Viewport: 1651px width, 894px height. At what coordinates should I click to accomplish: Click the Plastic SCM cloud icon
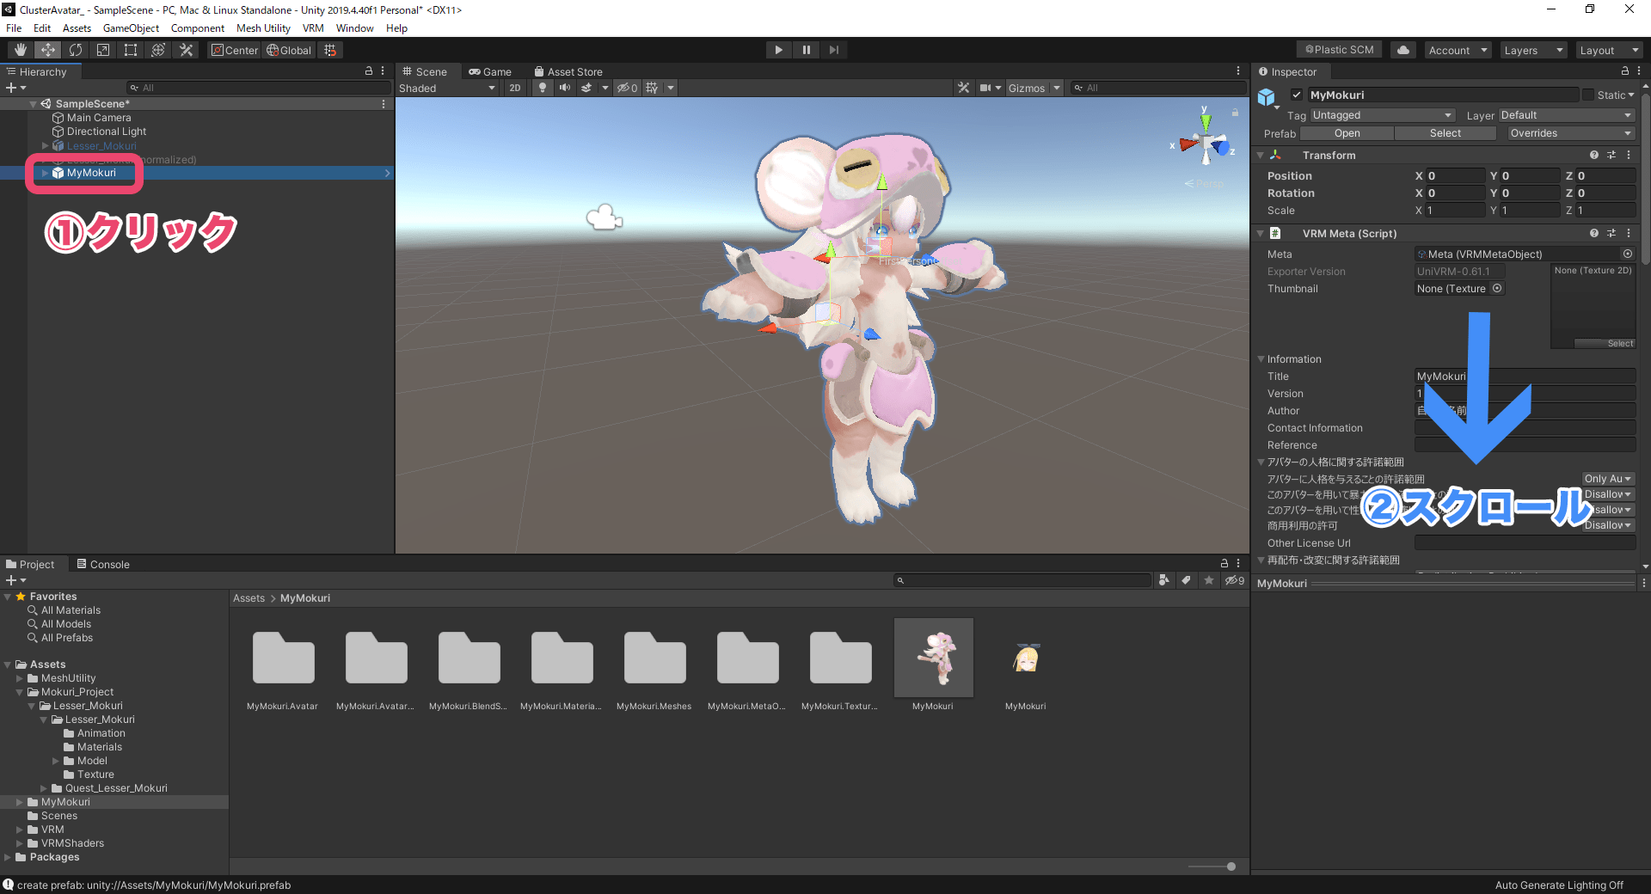tap(1402, 49)
